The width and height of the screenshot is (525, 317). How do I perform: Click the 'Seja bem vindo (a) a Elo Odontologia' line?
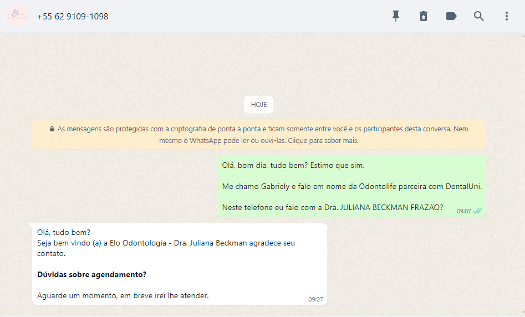coord(166,243)
